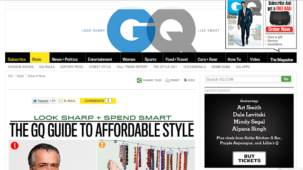Click the Twitter bird Tweet button
The height and width of the screenshot is (170, 303).
pyautogui.click(x=40, y=101)
